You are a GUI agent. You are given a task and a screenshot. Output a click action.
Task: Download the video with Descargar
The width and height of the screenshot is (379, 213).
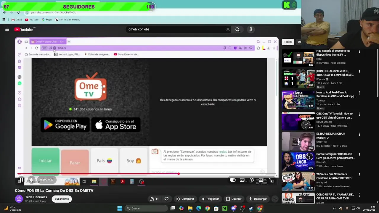(x=257, y=199)
